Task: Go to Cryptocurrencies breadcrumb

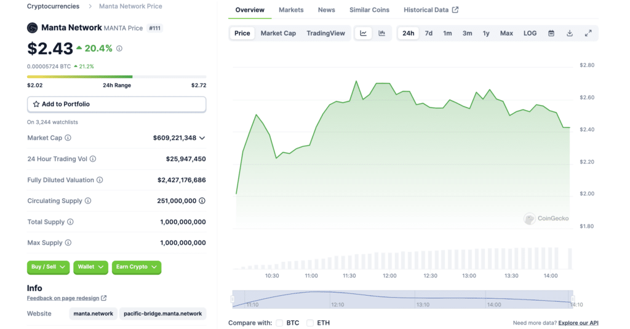Action: click(53, 6)
